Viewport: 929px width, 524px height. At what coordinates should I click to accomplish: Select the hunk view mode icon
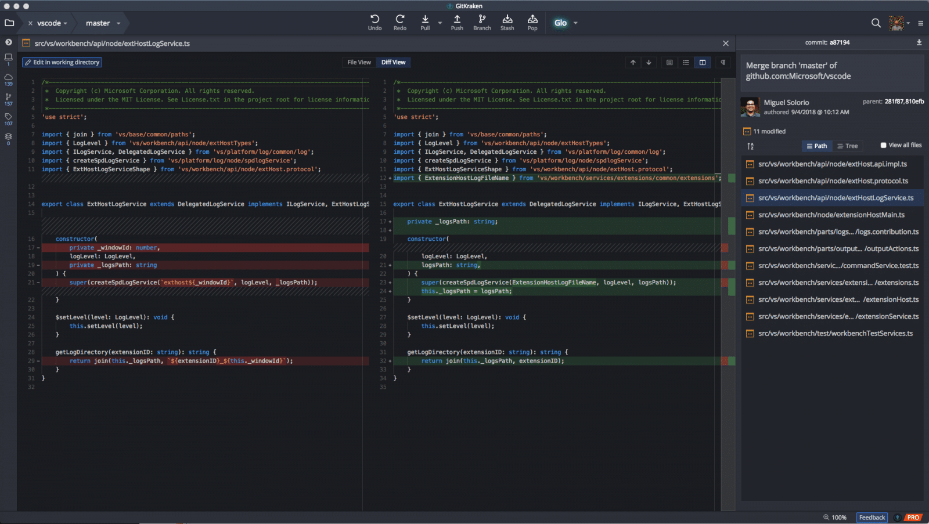click(x=669, y=62)
